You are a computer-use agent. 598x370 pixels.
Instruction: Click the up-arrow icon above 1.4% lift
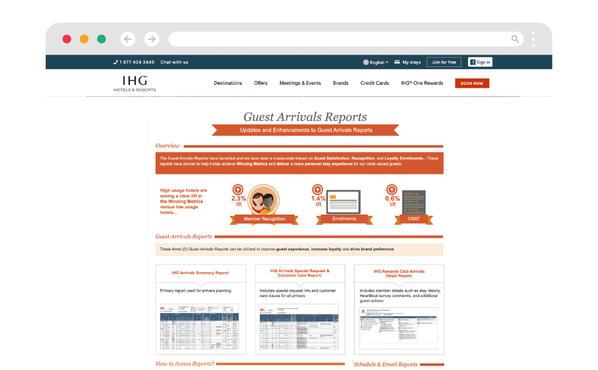click(x=318, y=189)
